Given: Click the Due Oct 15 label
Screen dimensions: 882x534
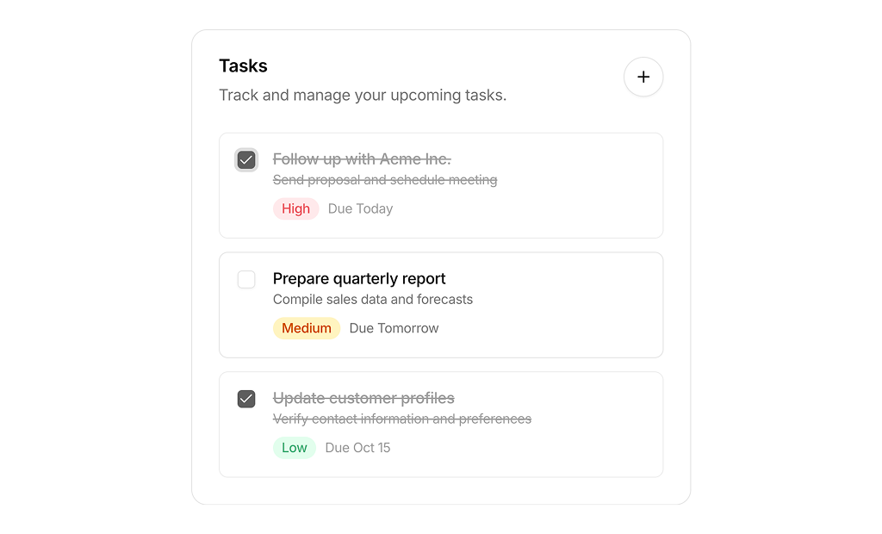Looking at the screenshot, I should pos(357,448).
